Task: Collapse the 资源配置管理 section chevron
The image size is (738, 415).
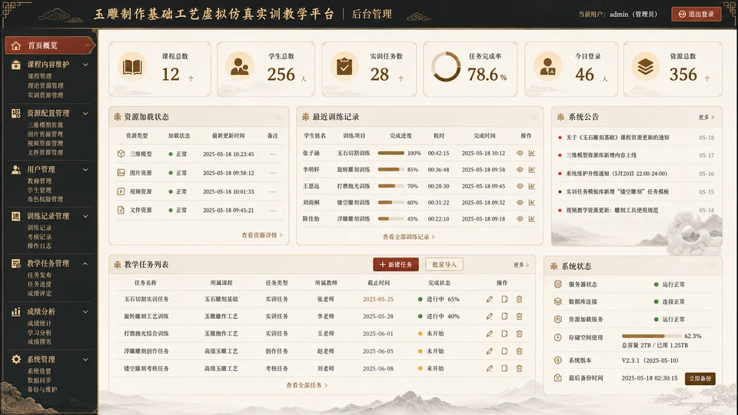Action: (85, 114)
